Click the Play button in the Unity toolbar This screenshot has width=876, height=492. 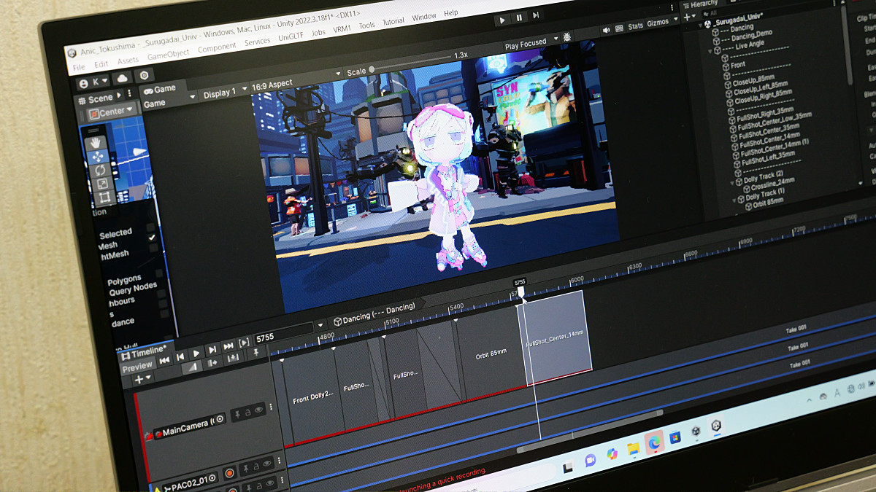click(x=502, y=20)
